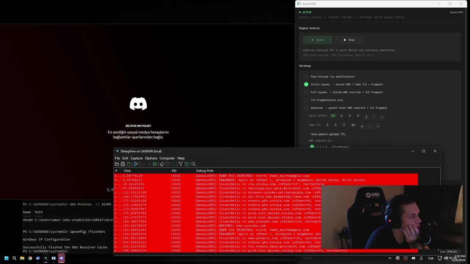
Task: Increase Split offset with plus stepper
Action: [382, 117]
